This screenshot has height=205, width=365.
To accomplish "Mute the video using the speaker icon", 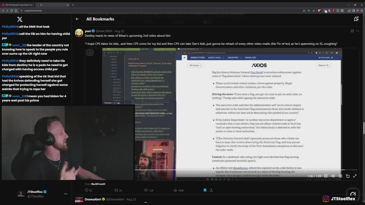I will (x=333, y=176).
